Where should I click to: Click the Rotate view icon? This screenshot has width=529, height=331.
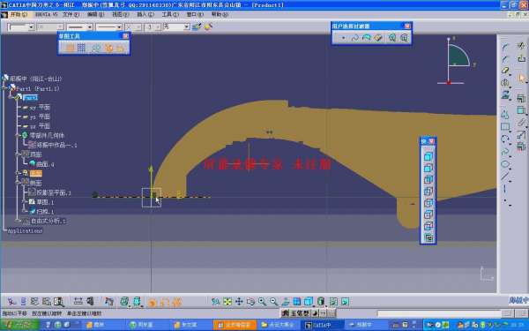250,302
